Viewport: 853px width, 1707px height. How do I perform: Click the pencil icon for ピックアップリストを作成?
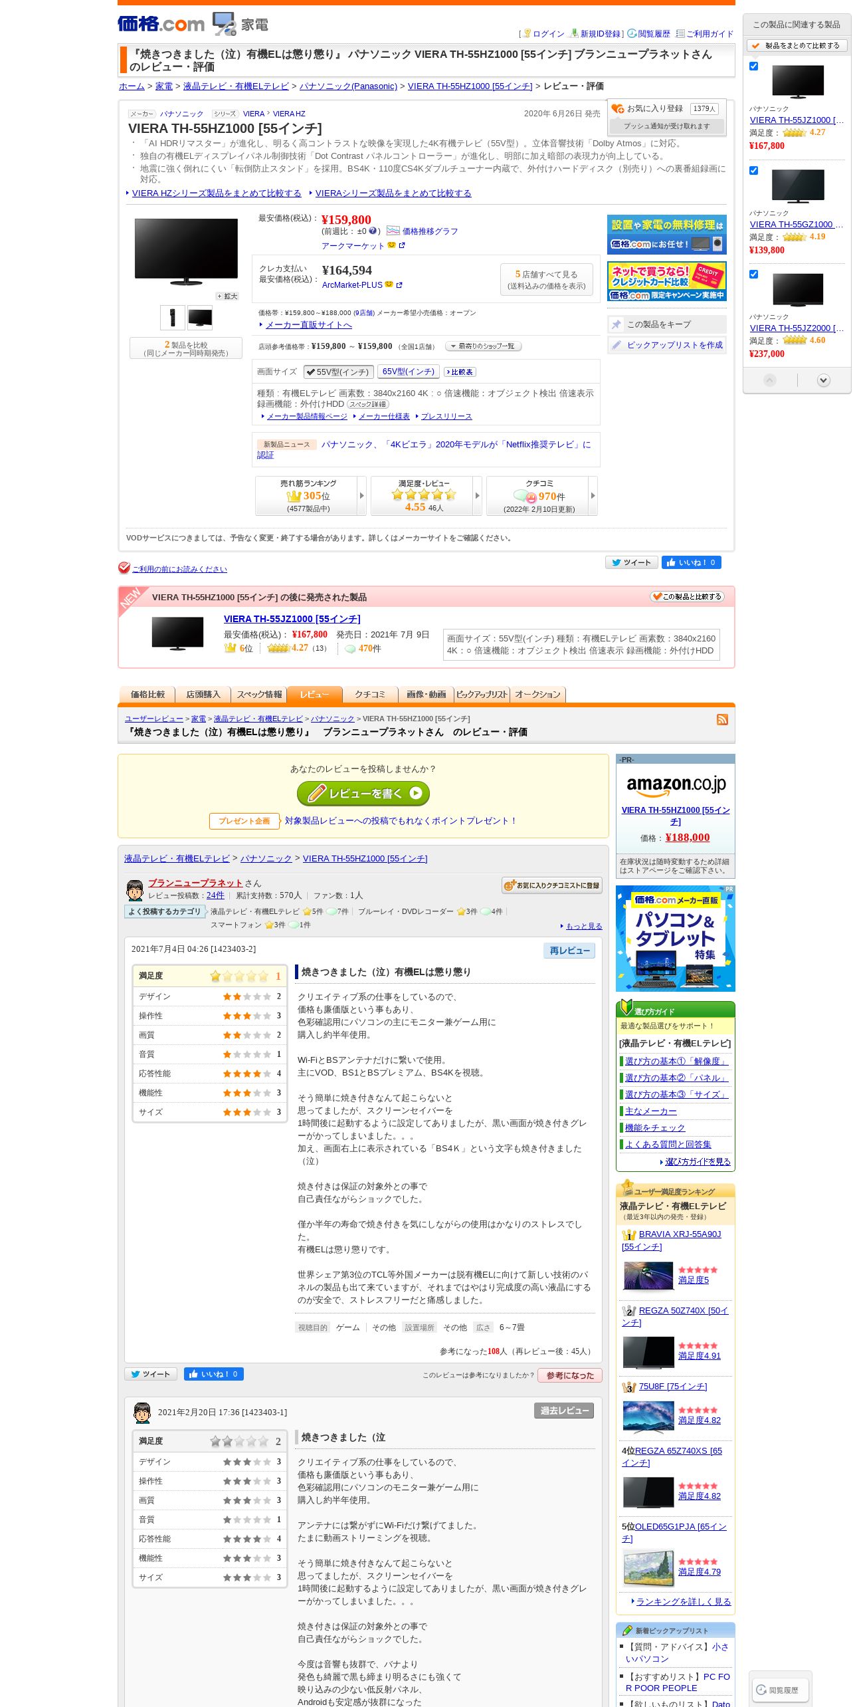click(x=616, y=345)
